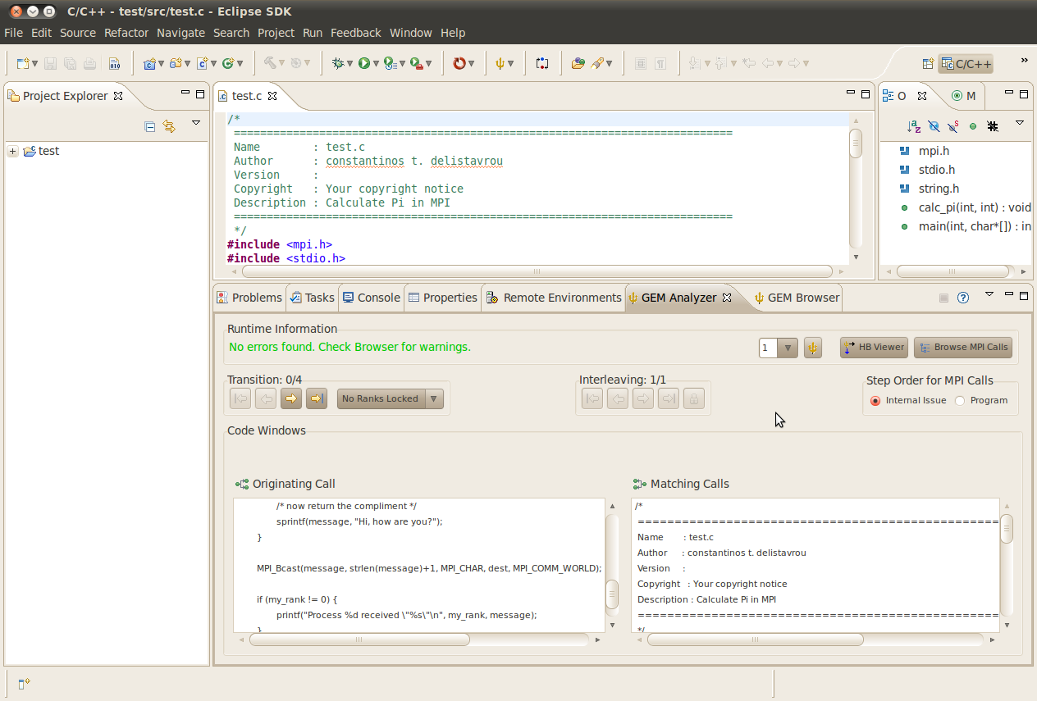
Task: Toggle Link with Editor in Project Explorer
Action: (169, 126)
